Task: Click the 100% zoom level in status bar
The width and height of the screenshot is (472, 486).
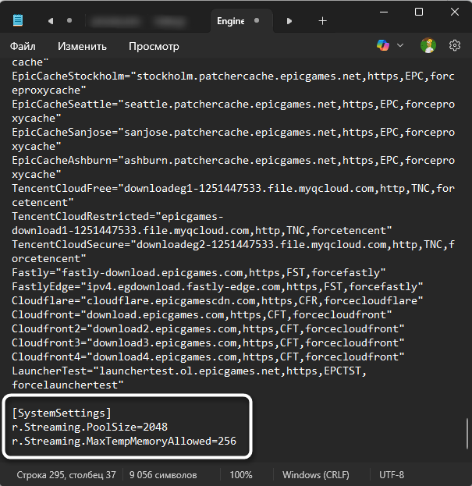Action: pyautogui.click(x=241, y=474)
